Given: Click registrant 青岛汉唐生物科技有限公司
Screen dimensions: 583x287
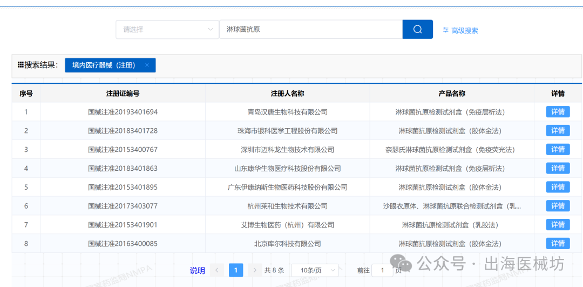Looking at the screenshot, I should coord(287,112).
